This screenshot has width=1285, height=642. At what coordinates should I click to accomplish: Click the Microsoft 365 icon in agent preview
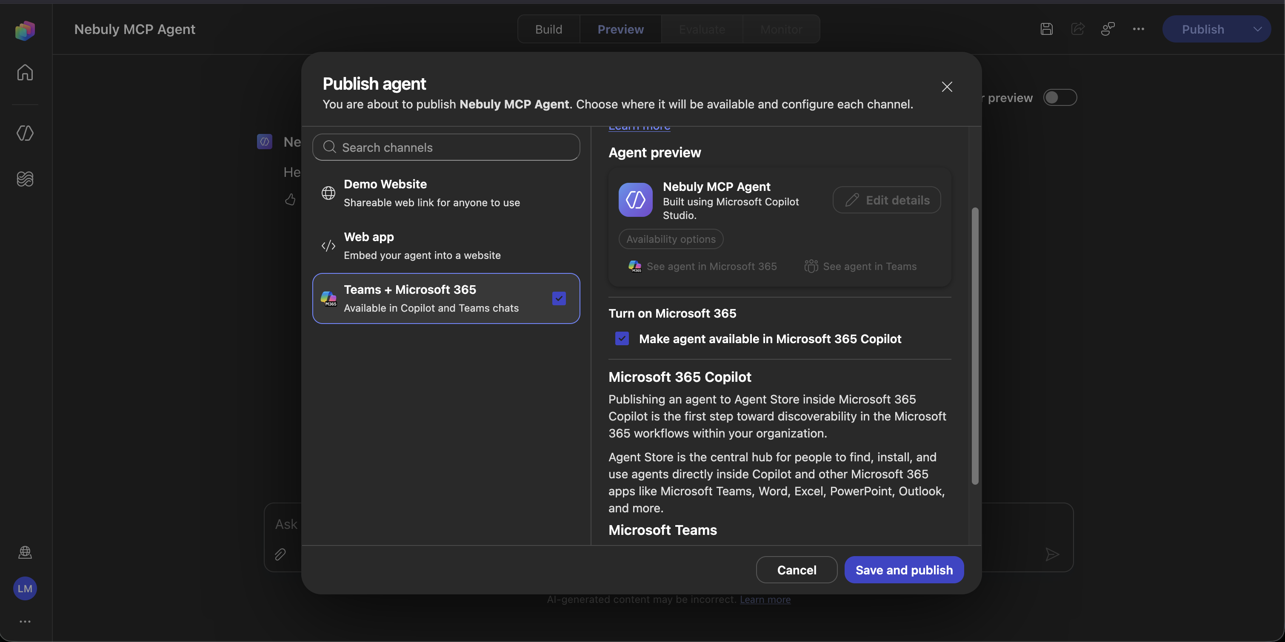pos(634,266)
